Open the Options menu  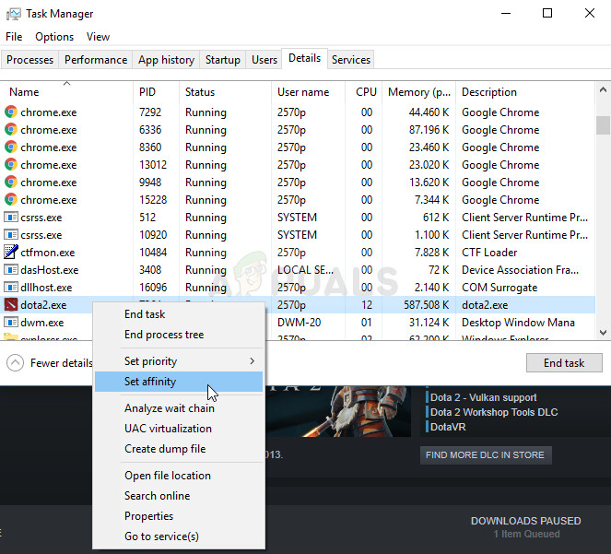click(x=54, y=37)
